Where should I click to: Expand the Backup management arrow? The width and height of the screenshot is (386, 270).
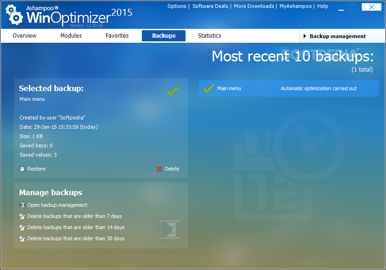(305, 36)
